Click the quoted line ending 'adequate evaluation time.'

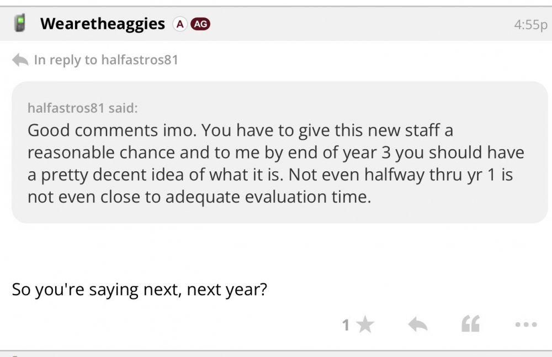(x=199, y=197)
